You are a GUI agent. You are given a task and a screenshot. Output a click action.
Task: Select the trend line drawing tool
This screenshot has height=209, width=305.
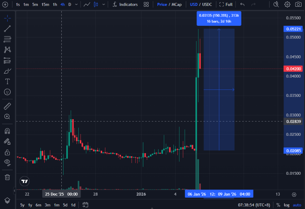[7, 29]
